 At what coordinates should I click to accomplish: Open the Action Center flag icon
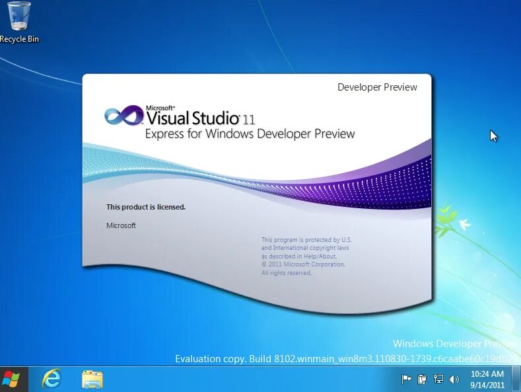(x=406, y=379)
